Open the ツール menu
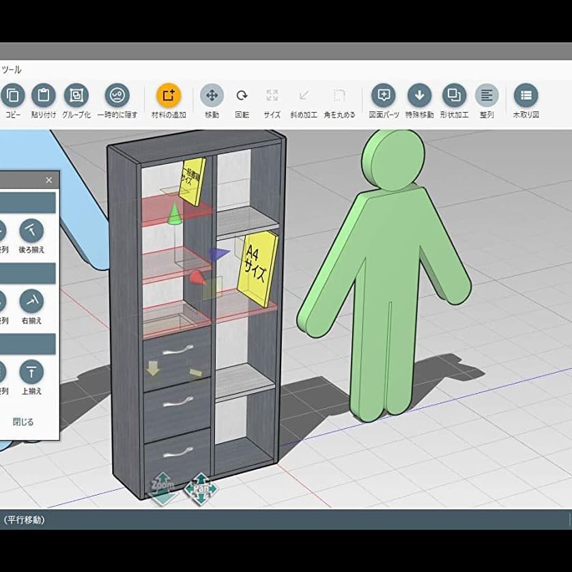 coord(12,70)
